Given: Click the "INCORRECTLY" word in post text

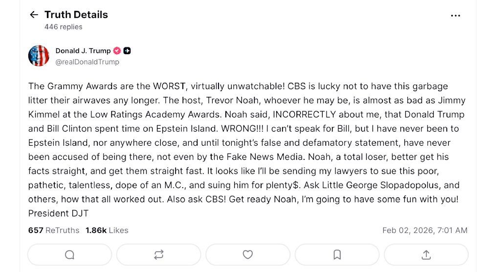Looking at the screenshot, I should 304,115.
